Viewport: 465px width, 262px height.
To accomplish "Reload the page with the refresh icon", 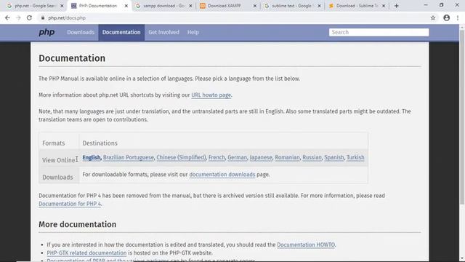I will point(29,17).
